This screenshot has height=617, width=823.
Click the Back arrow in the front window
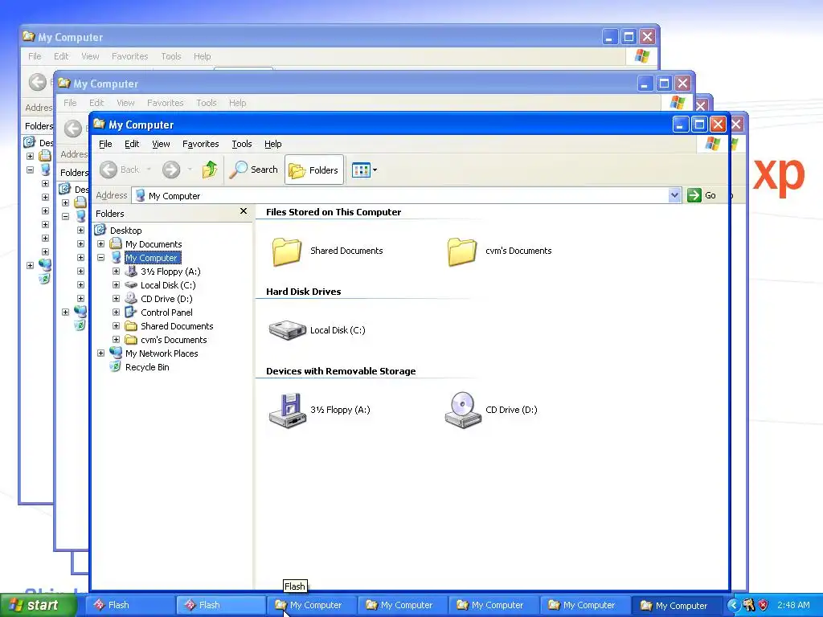109,170
